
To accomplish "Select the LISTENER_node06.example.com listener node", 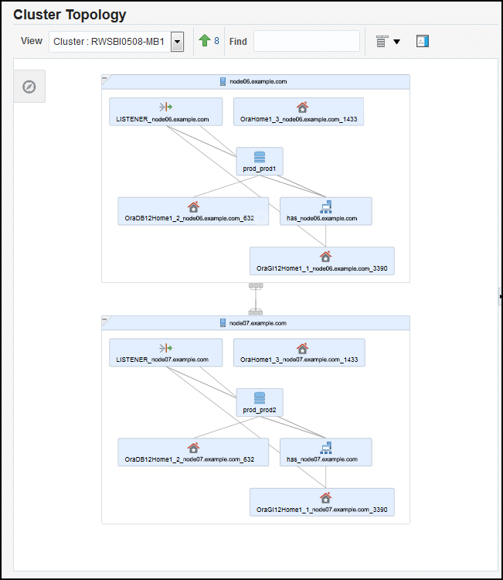I will [x=165, y=111].
